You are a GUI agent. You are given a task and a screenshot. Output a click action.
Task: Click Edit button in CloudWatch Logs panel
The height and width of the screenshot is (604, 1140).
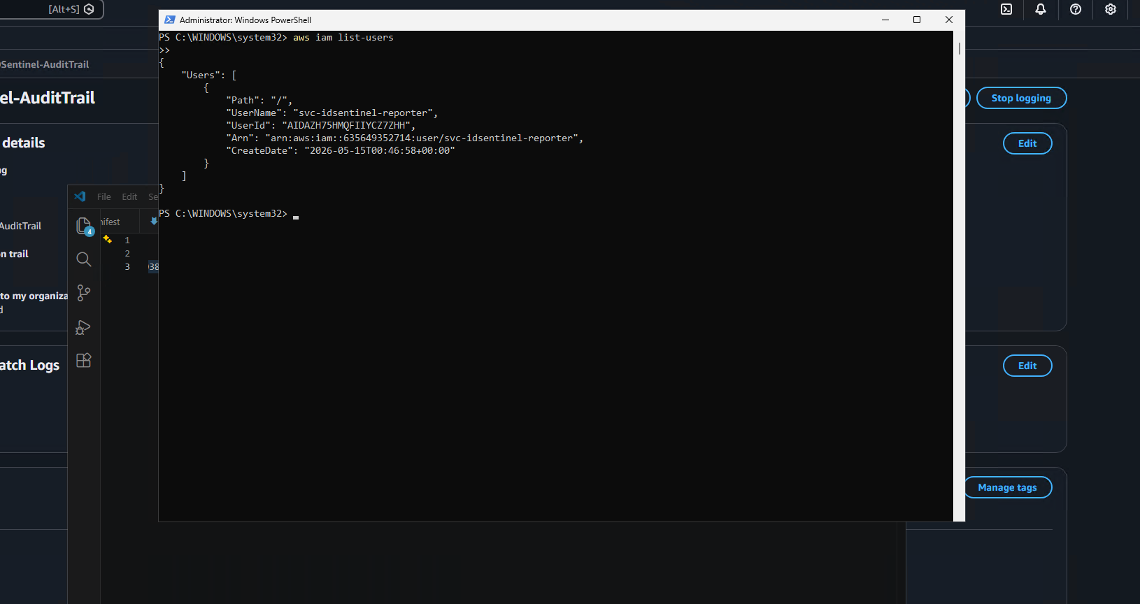coord(1027,366)
